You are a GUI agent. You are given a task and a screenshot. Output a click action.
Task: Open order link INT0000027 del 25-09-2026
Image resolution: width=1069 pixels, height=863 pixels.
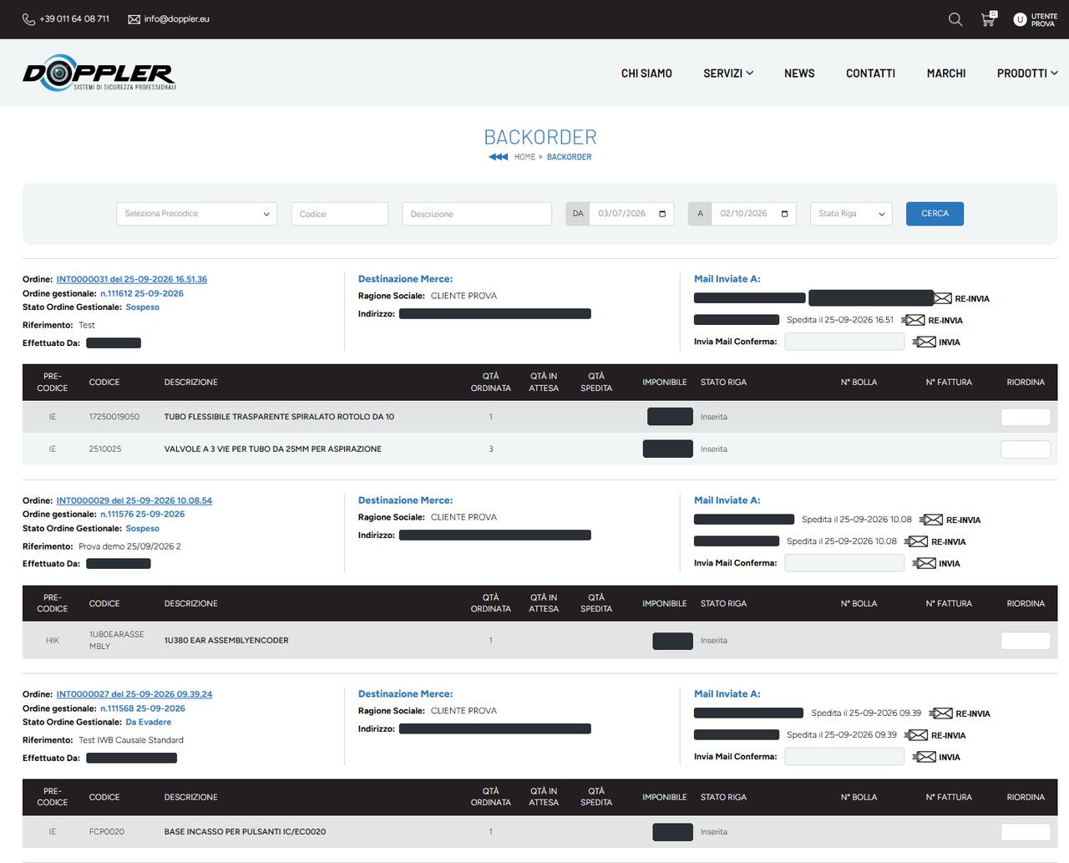click(x=134, y=694)
